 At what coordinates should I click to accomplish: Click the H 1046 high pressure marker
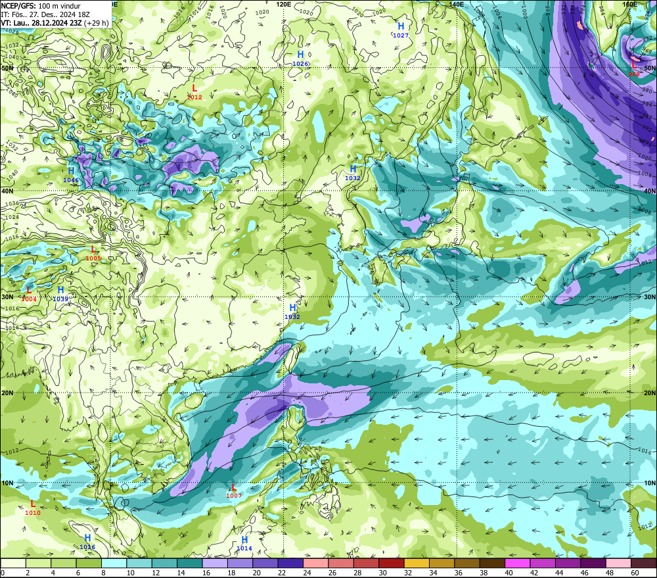71,175
